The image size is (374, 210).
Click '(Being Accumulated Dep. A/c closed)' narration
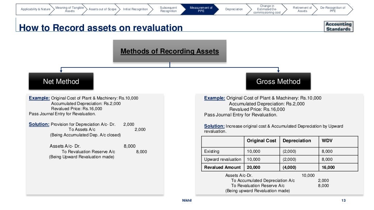[x=85, y=135]
